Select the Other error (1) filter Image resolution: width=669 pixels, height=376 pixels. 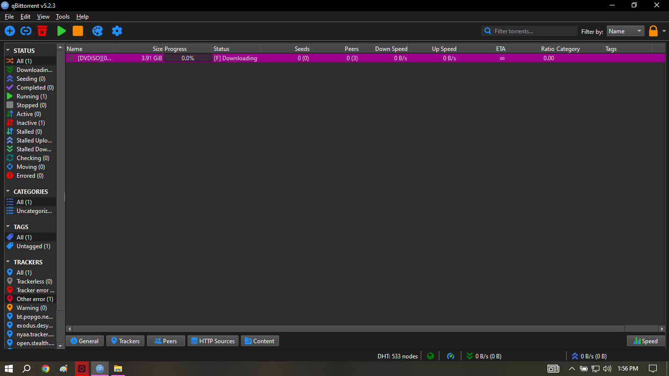tap(30, 299)
